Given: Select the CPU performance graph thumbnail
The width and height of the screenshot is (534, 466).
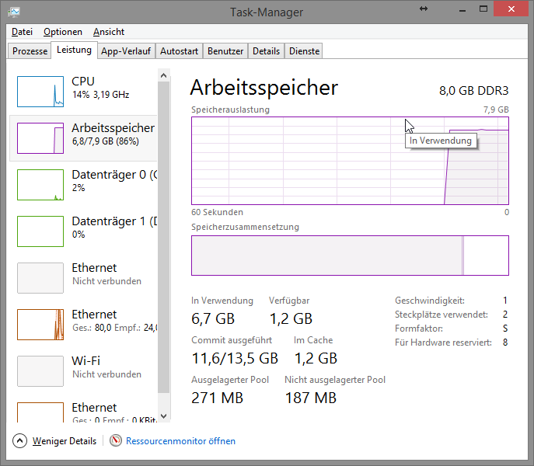Looking at the screenshot, I should pyautogui.click(x=40, y=92).
